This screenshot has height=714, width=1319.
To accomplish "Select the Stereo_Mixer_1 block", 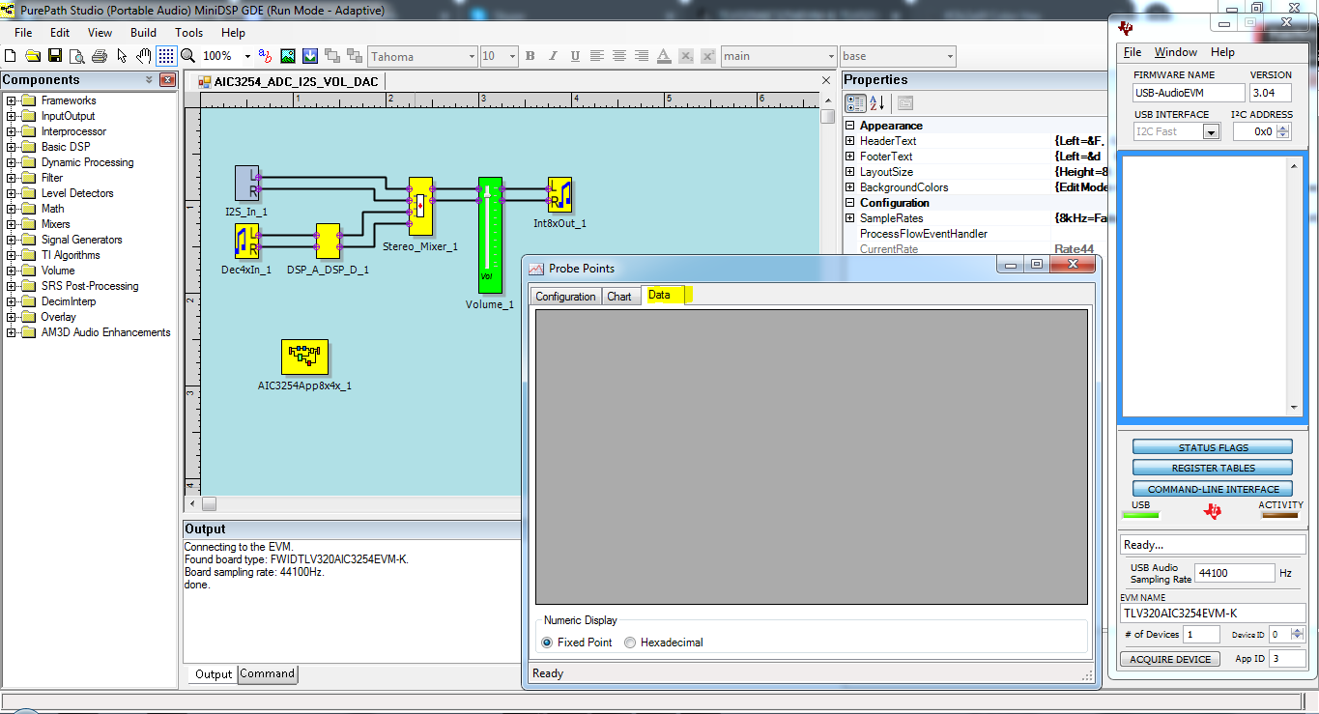I will tap(420, 207).
